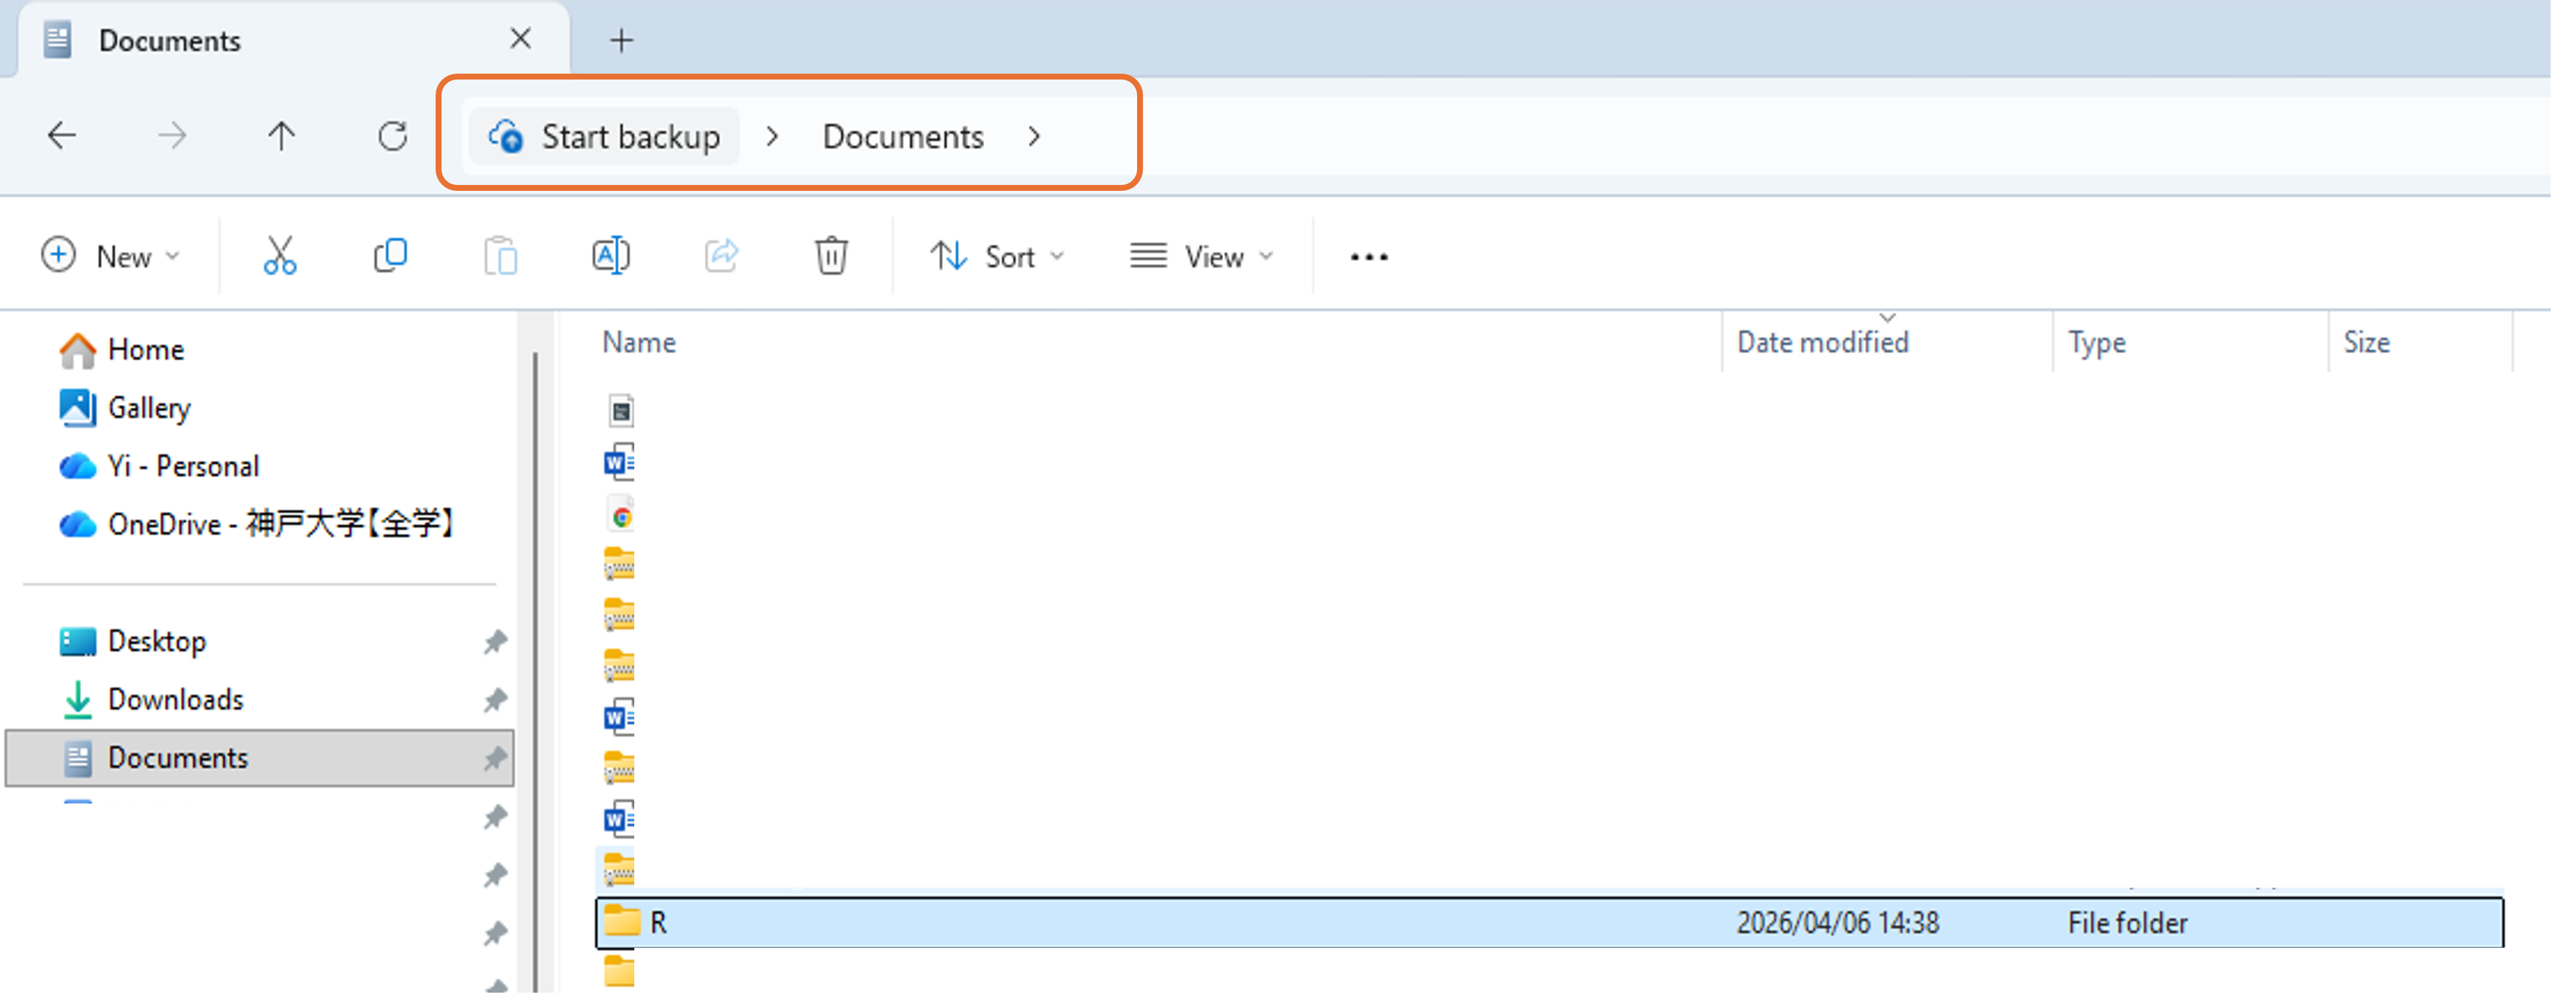
Task: Click the Start backup button
Action: [605, 136]
